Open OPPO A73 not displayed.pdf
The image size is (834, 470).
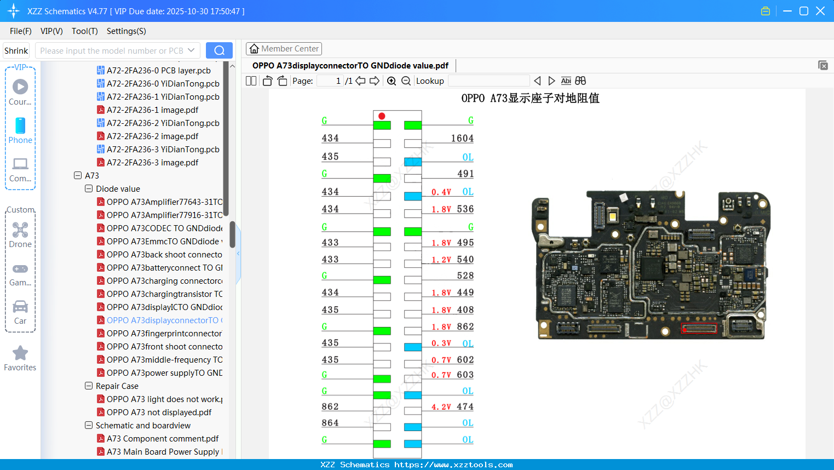tap(159, 412)
